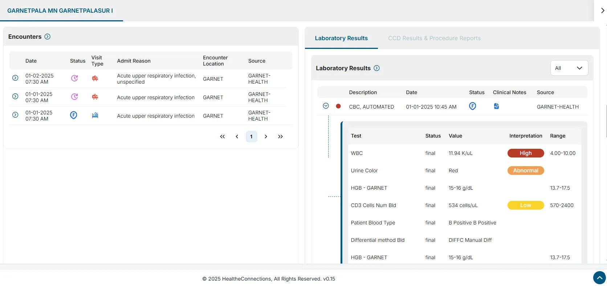Select the Laboratory Results tab

pyautogui.click(x=341, y=38)
